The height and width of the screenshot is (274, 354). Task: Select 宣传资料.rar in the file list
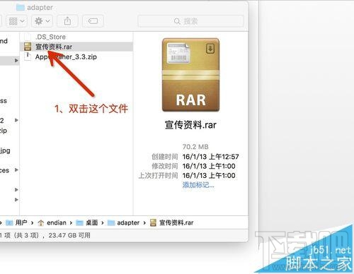(76, 47)
